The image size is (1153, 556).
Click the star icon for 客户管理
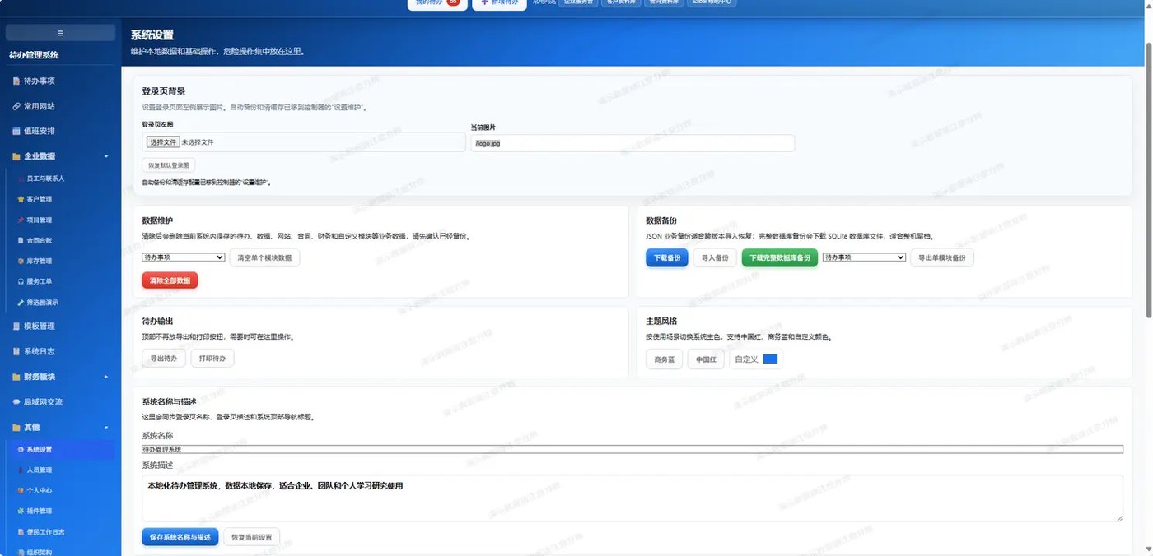coord(21,199)
